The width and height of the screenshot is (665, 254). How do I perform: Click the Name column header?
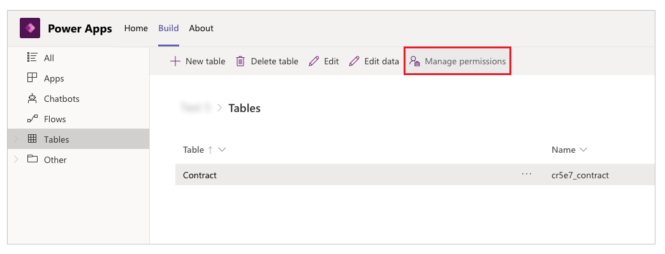(x=564, y=150)
